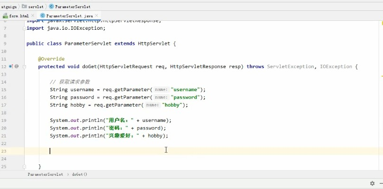Click the "password" string on line 16
The image size is (383, 189).
pyautogui.click(x=185, y=97)
